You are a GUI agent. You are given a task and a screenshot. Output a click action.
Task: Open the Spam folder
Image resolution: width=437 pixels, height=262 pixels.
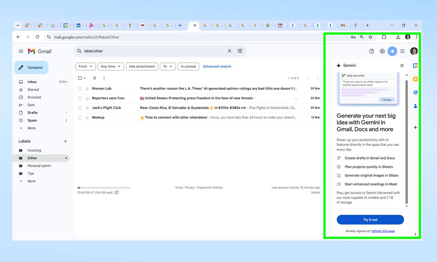coord(32,120)
